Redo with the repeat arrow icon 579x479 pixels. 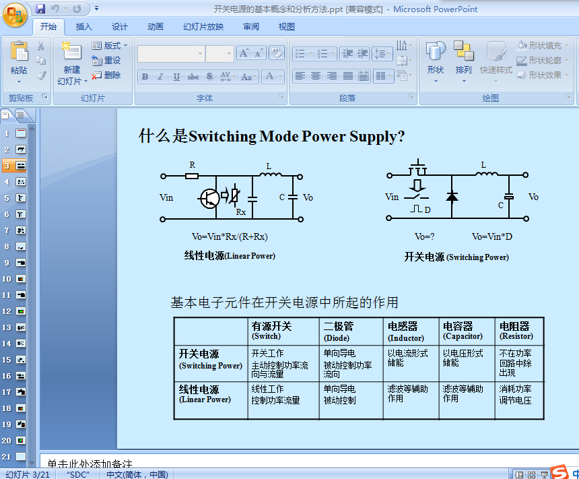77,8
